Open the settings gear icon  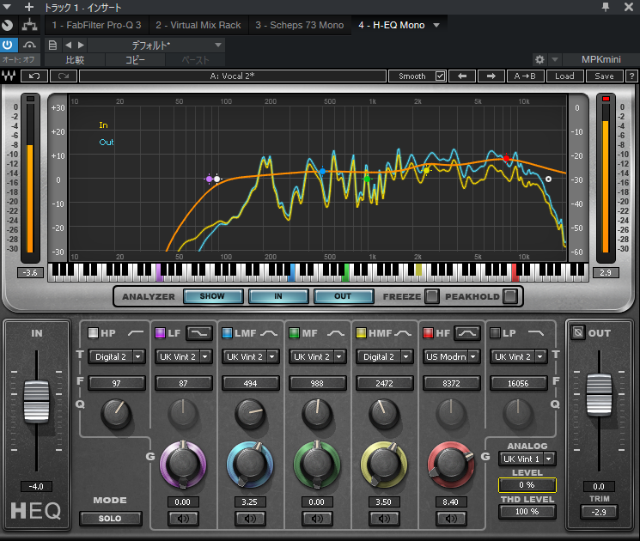(539, 59)
